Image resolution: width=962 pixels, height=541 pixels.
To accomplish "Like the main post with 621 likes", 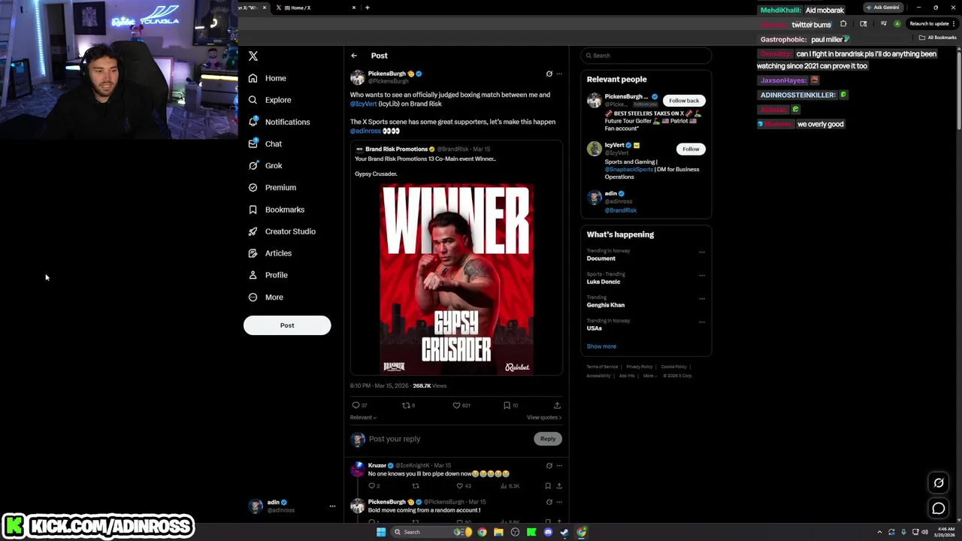I will (456, 406).
